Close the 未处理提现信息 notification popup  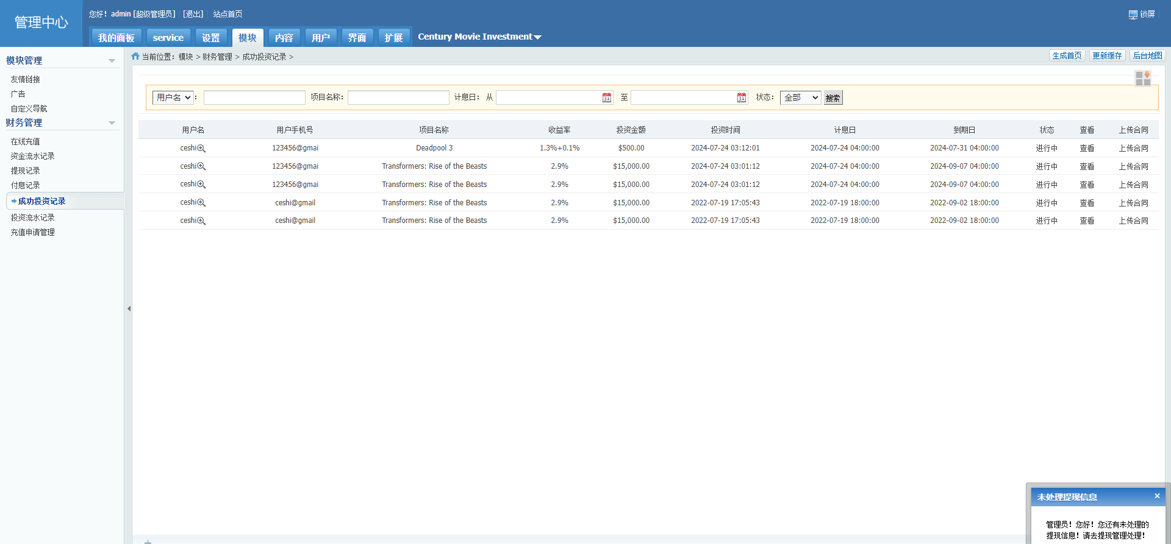click(x=1156, y=496)
